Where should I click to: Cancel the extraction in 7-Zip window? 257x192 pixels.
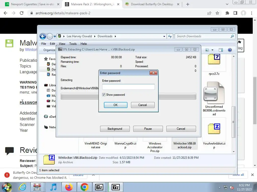181,129
